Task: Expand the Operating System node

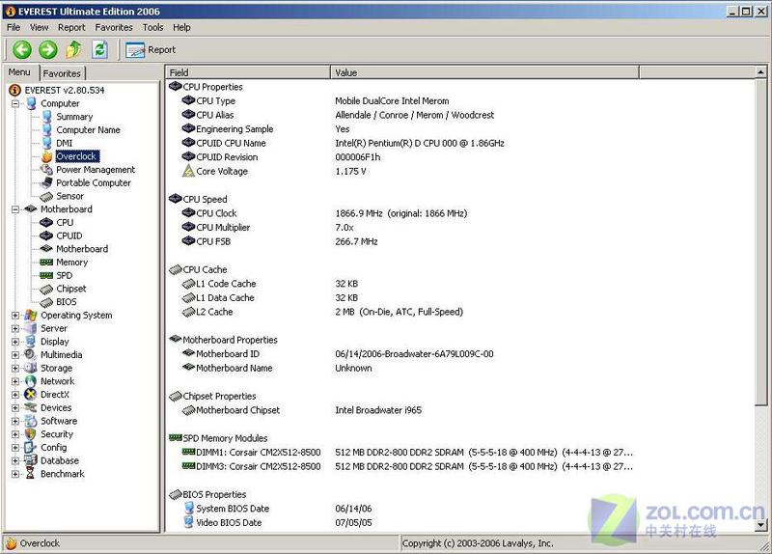Action: click(15, 316)
